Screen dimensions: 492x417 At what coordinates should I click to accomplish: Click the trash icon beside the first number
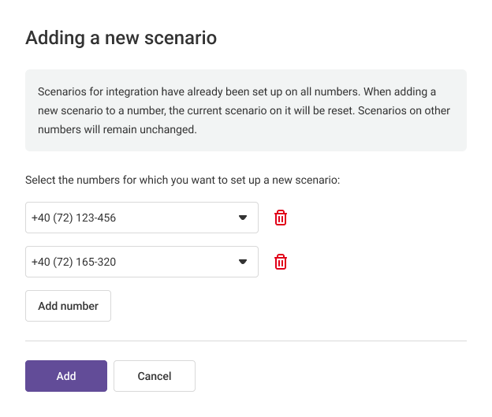(x=281, y=218)
